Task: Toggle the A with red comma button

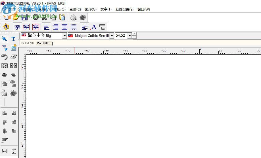Action: [x=93, y=27]
